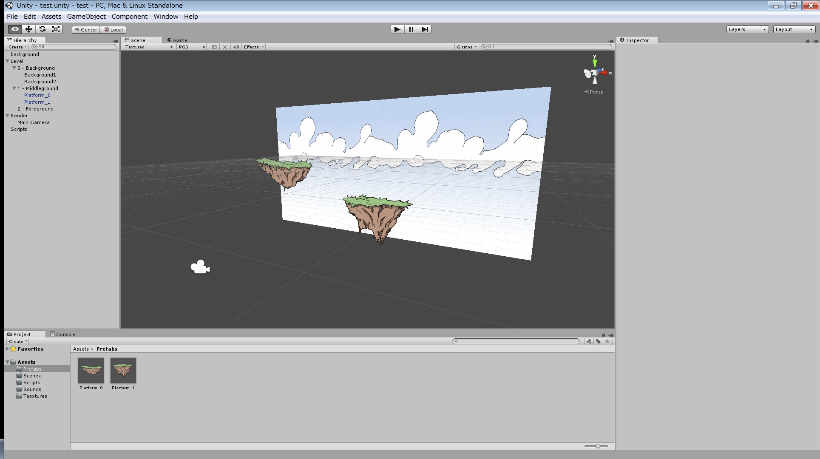This screenshot has height=459, width=820.
Task: Select the Rotate transform tool
Action: [x=42, y=29]
